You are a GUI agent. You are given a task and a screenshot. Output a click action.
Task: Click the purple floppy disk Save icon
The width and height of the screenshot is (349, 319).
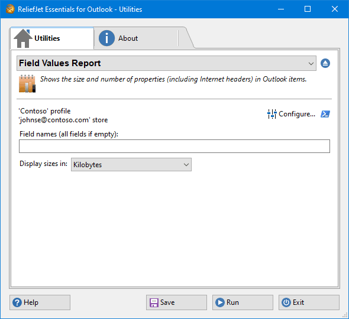(154, 302)
